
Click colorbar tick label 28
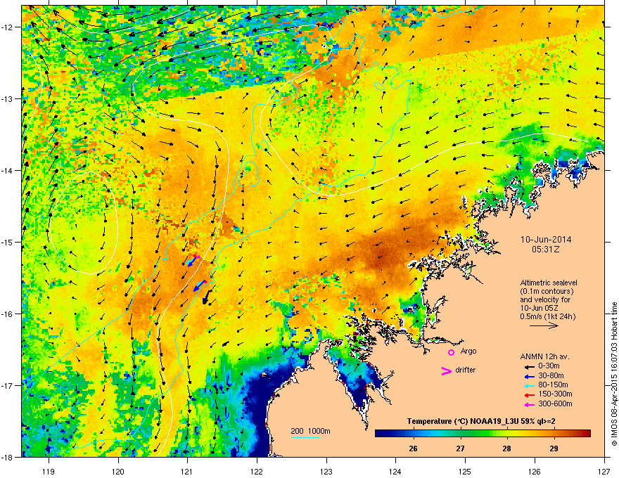507,448
